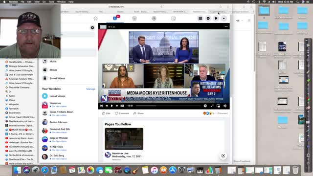Screen dimensions: 313x176
Task: Open Newsmax Live Nov. 17 title
Action: tap(127, 155)
